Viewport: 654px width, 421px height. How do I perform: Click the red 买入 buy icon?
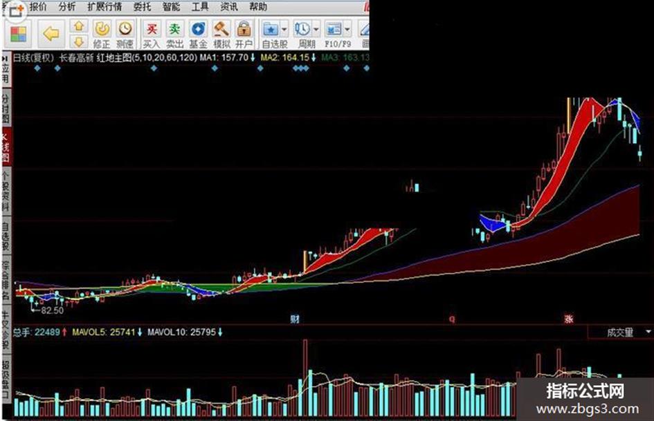(x=152, y=29)
